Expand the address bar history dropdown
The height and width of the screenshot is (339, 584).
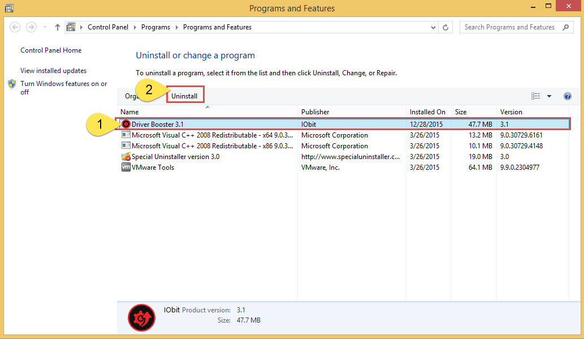click(x=433, y=27)
